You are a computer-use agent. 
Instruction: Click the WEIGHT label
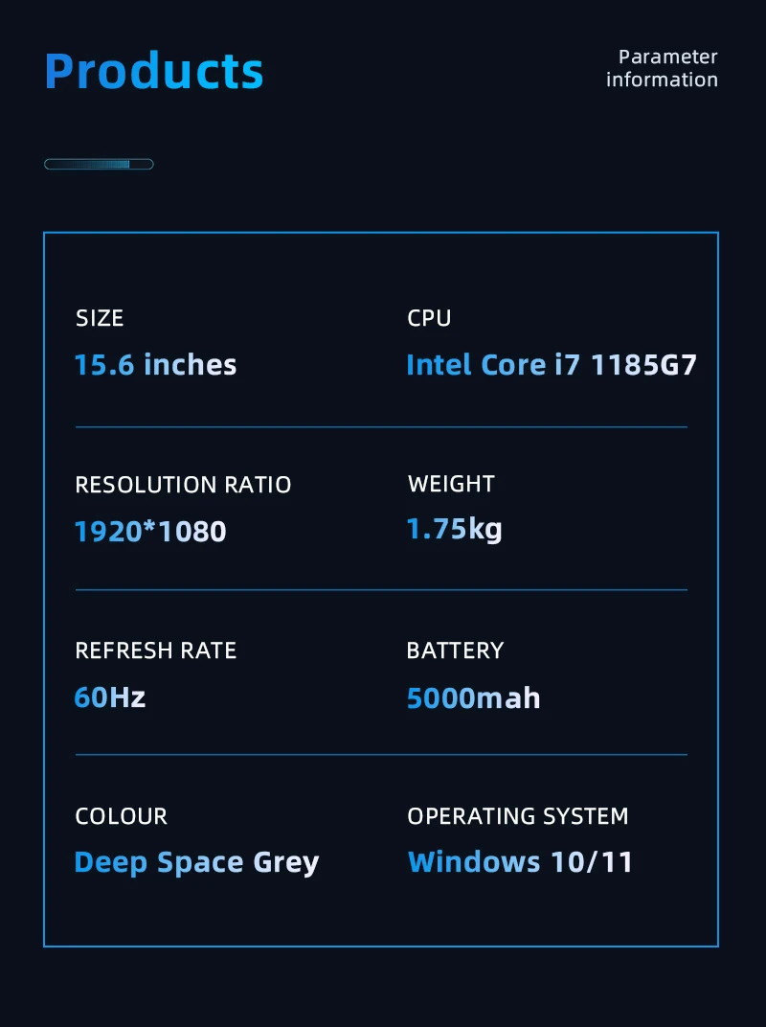451,484
